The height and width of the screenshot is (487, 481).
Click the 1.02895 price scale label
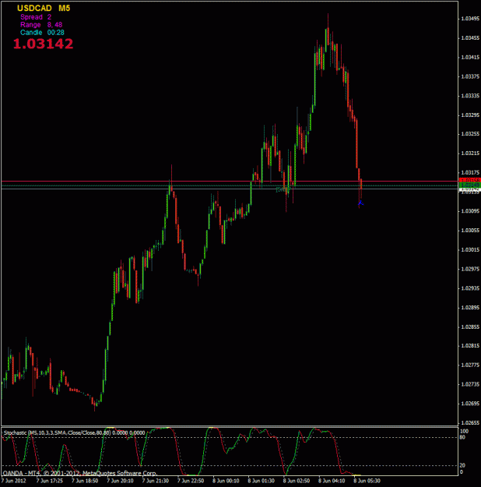470,308
